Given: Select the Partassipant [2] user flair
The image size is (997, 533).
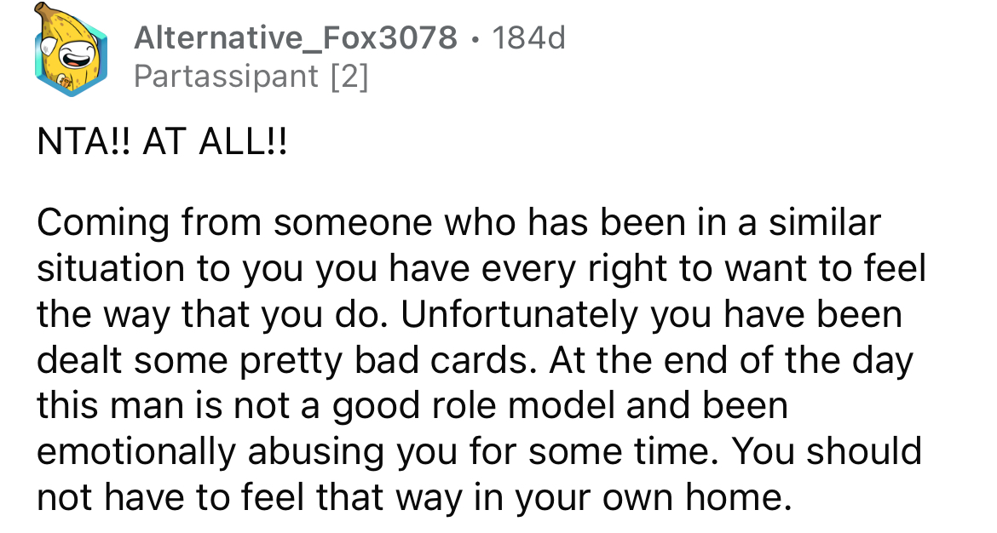Looking at the screenshot, I should coord(251,77).
